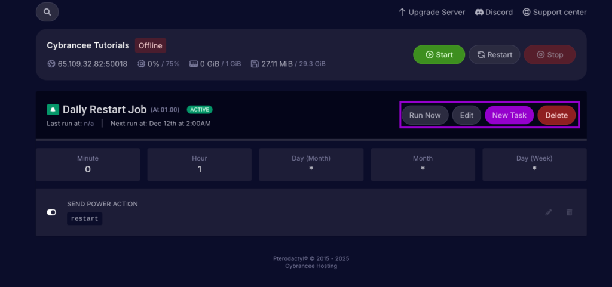Click the disk save usage icon
The width and height of the screenshot is (612, 287).
(255, 64)
